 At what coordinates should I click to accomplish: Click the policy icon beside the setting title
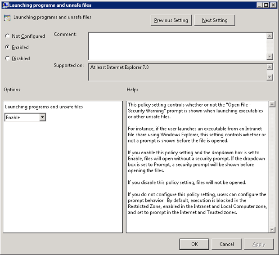point(7,18)
